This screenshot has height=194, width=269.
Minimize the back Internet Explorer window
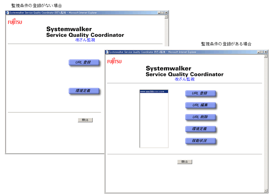tap(159, 13)
